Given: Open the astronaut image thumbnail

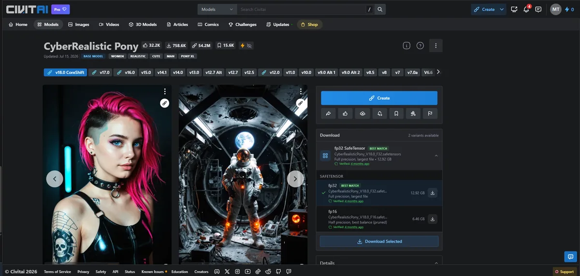Looking at the screenshot, I should pos(243,174).
